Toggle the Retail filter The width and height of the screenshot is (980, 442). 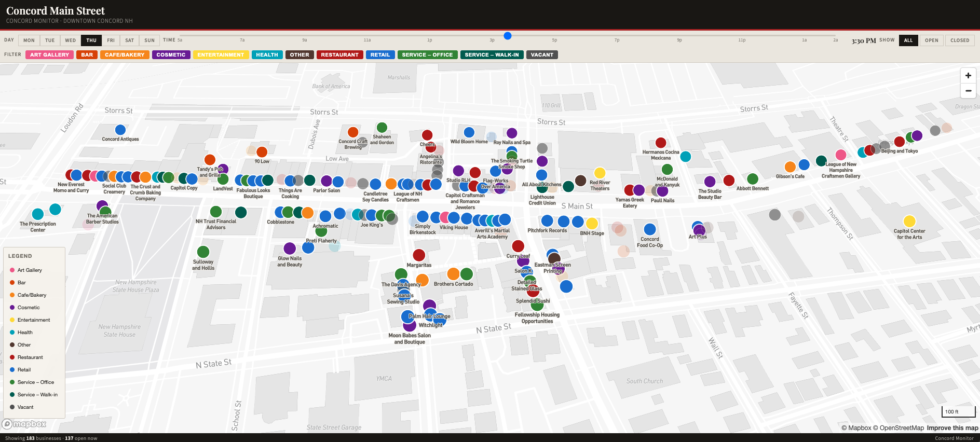(x=380, y=54)
